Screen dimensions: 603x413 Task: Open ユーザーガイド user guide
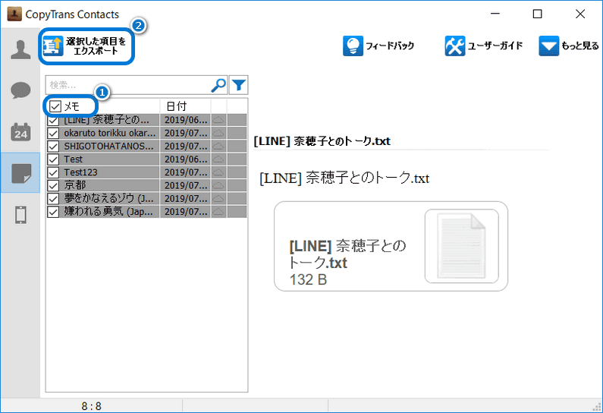[484, 46]
